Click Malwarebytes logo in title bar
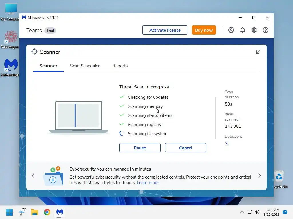This screenshot has height=219, width=293. pyautogui.click(x=24, y=17)
